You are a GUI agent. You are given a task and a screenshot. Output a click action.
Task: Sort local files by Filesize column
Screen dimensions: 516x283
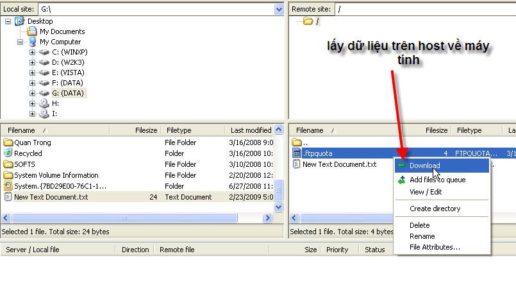coord(135,130)
